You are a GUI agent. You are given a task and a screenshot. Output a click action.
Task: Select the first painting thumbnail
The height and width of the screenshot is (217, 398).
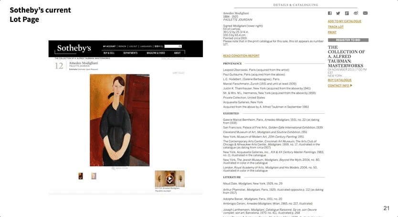[81, 176]
